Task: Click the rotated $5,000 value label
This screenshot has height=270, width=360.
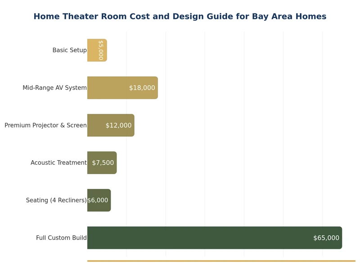Action: (101, 50)
